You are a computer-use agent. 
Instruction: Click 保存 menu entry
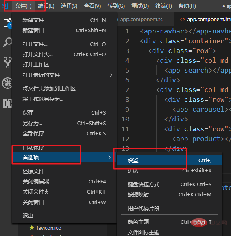coord(64,112)
